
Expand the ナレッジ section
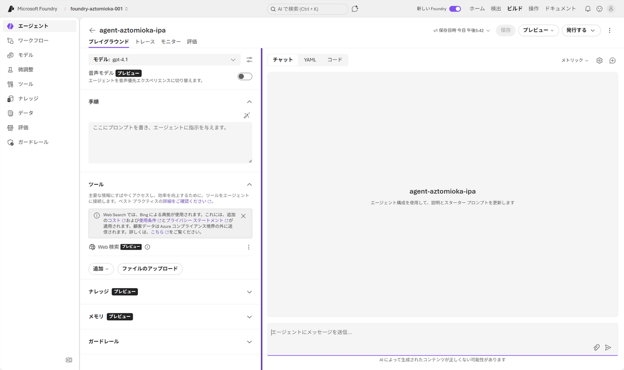tap(249, 292)
